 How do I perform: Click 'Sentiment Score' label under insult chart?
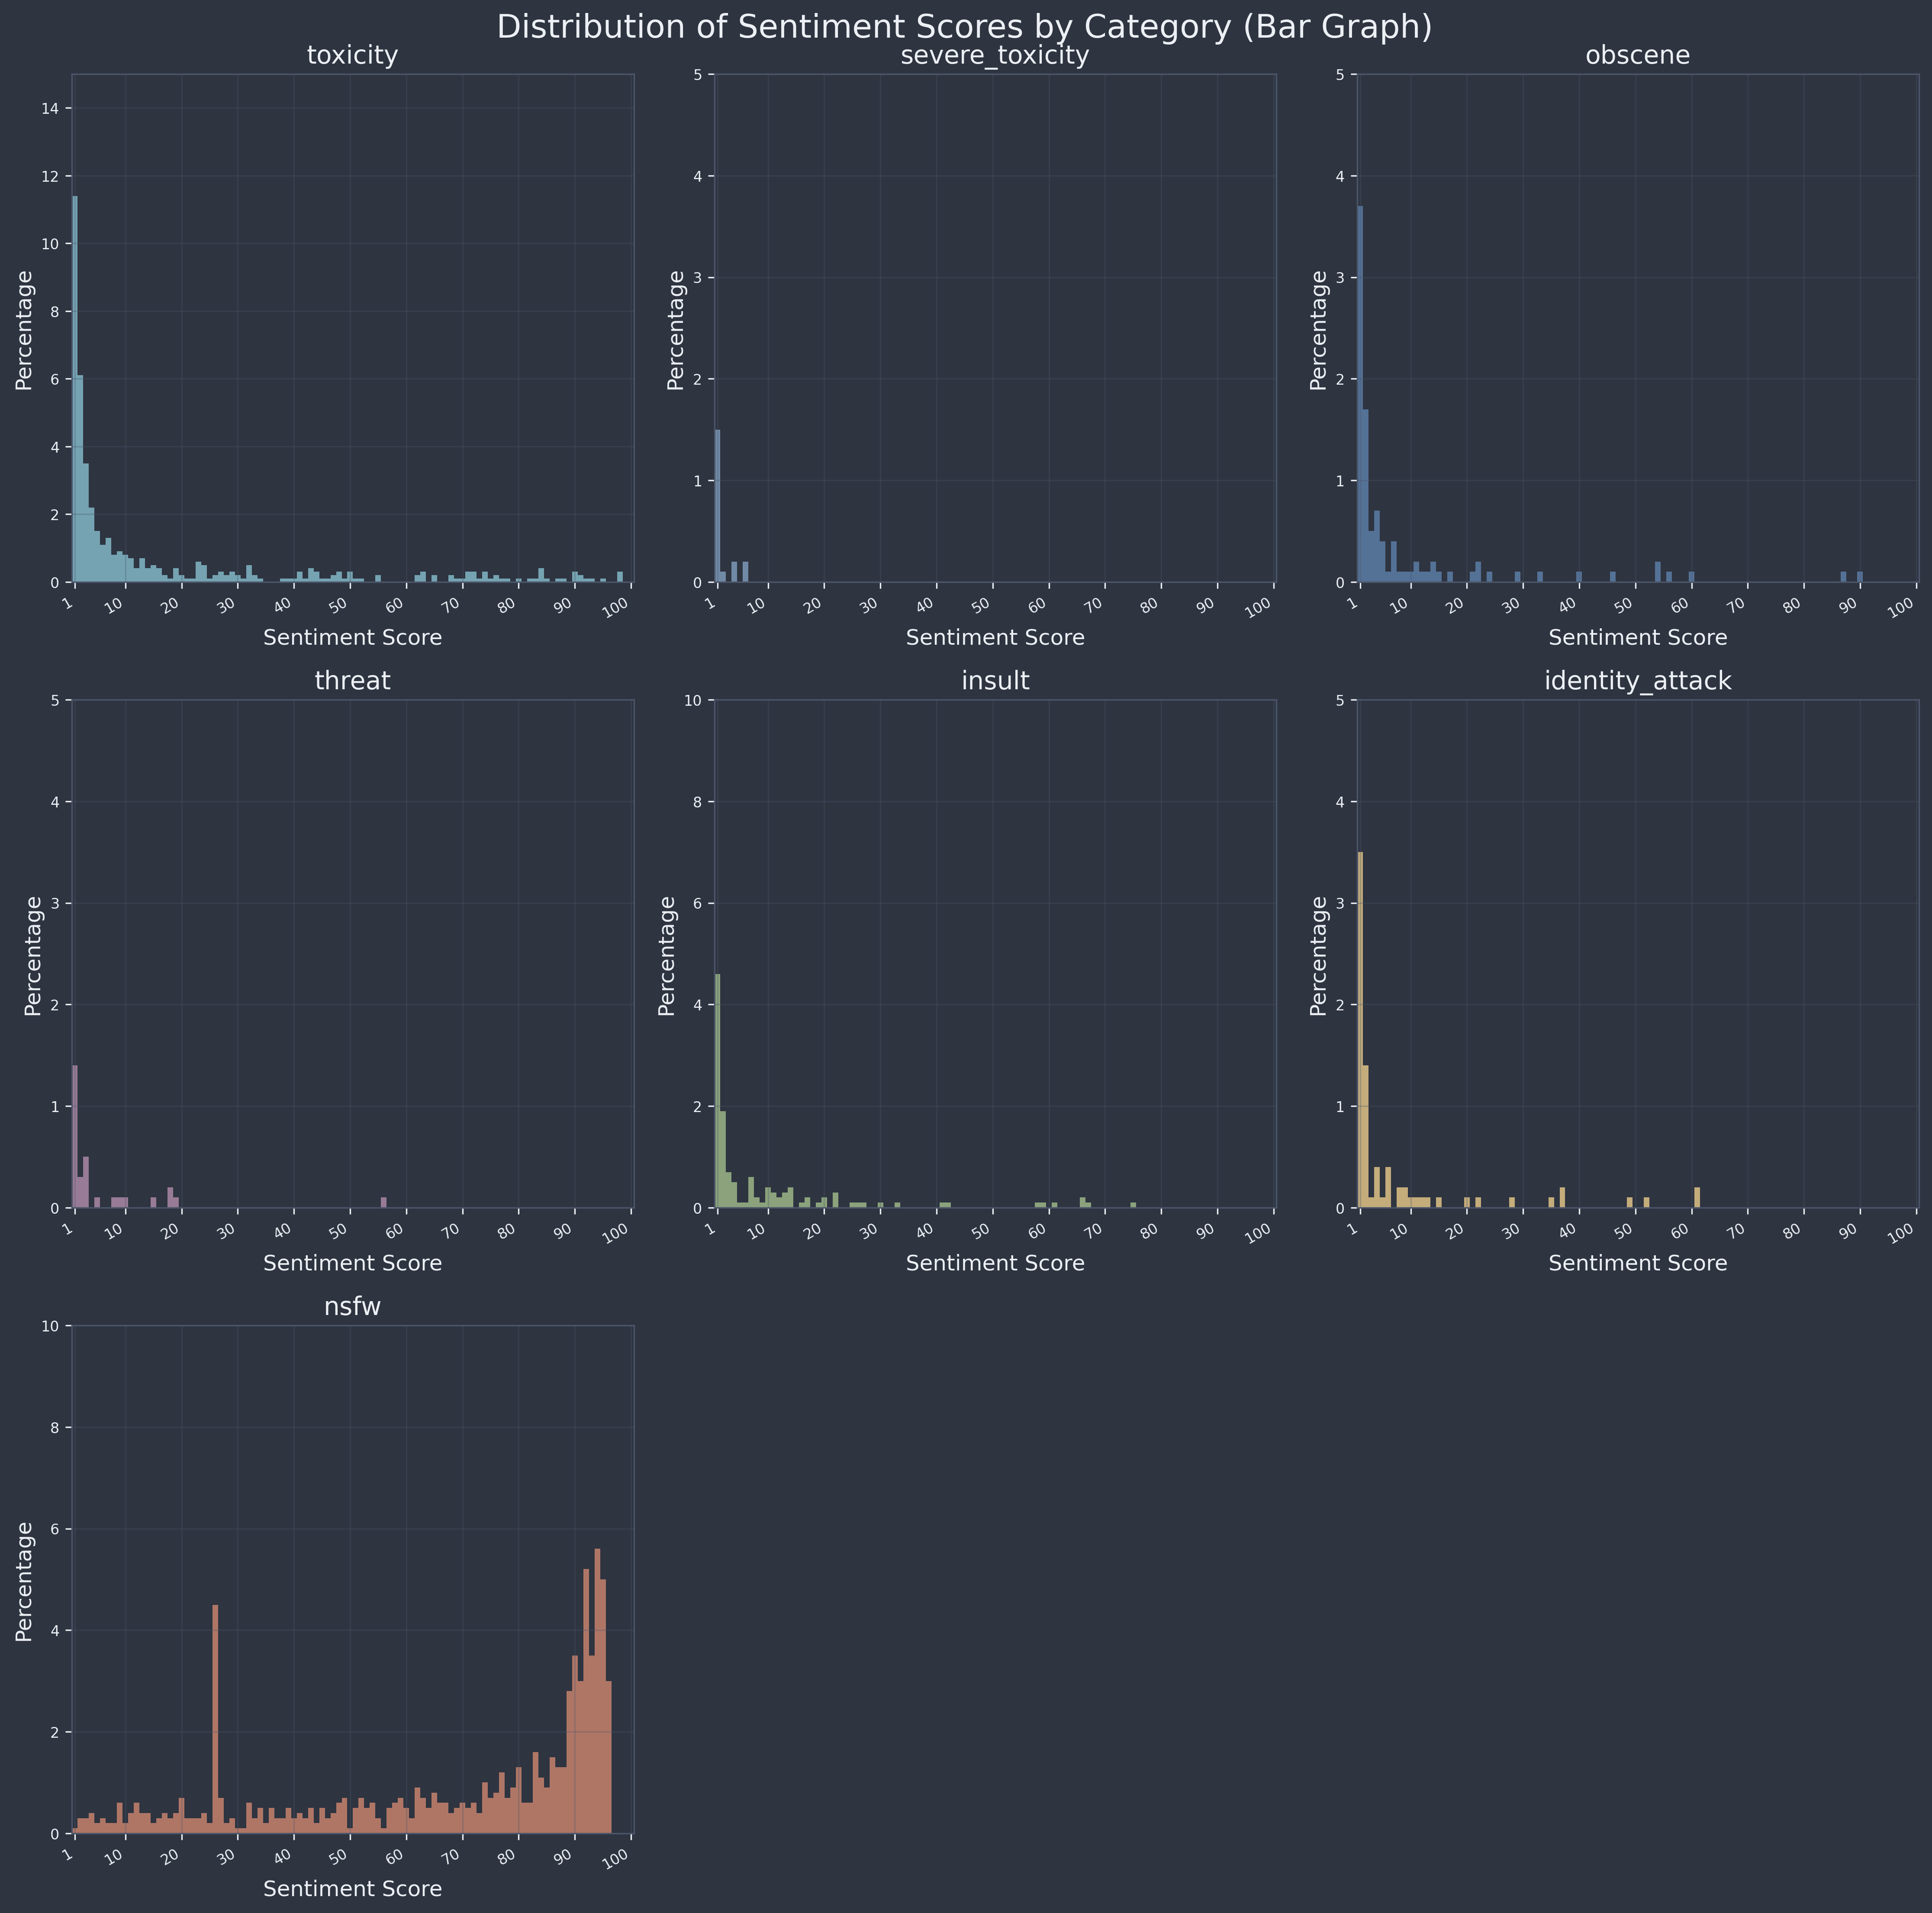coord(995,1263)
